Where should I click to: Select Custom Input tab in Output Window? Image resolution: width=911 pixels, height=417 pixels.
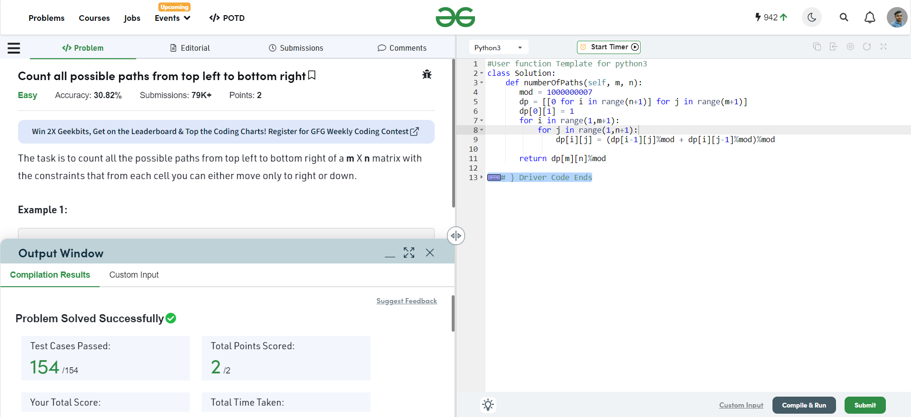[x=134, y=275]
